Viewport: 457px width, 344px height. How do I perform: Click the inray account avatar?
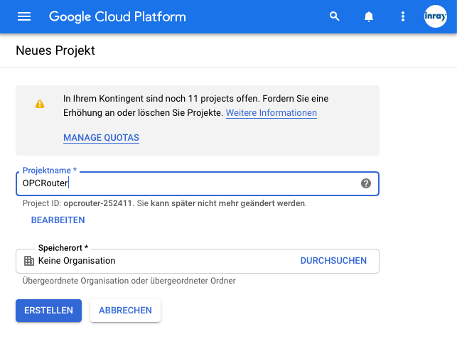436,16
